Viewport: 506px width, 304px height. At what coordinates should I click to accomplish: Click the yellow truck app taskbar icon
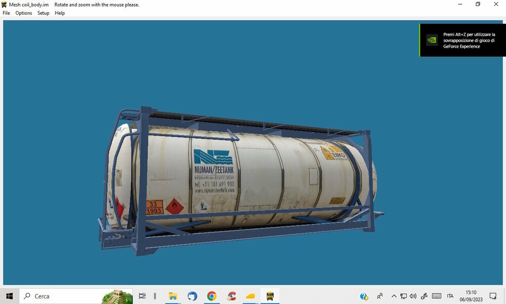pyautogui.click(x=270, y=296)
